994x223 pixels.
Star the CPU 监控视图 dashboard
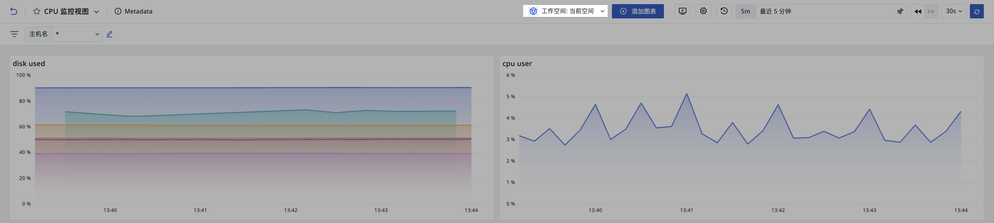click(37, 12)
